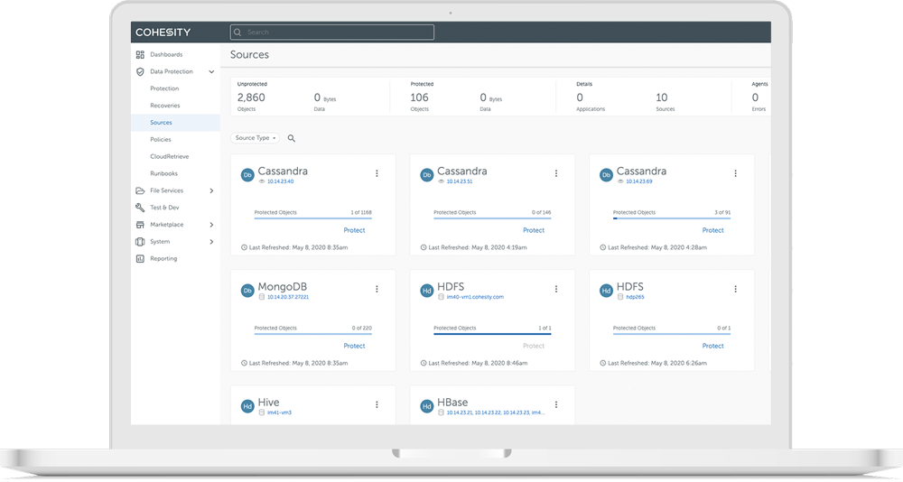Click the 106 protected objects value
The width and height of the screenshot is (903, 482).
pos(419,97)
